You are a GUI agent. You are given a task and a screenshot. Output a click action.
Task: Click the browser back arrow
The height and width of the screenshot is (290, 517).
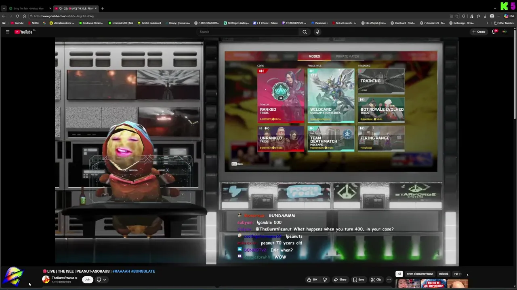click(x=4, y=16)
